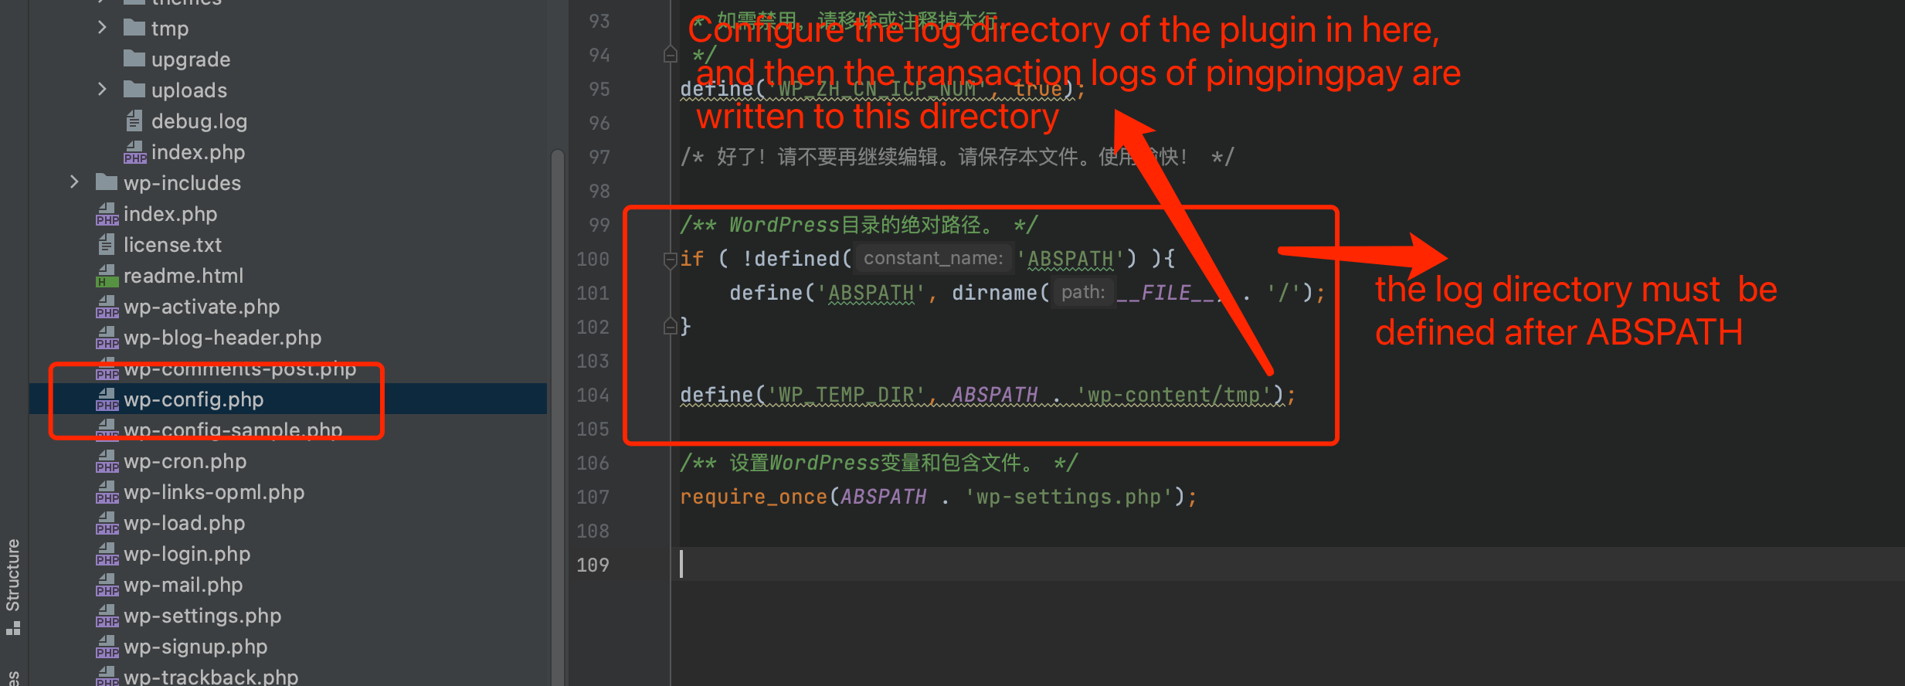Toggle fold marker at line 102

point(670,327)
